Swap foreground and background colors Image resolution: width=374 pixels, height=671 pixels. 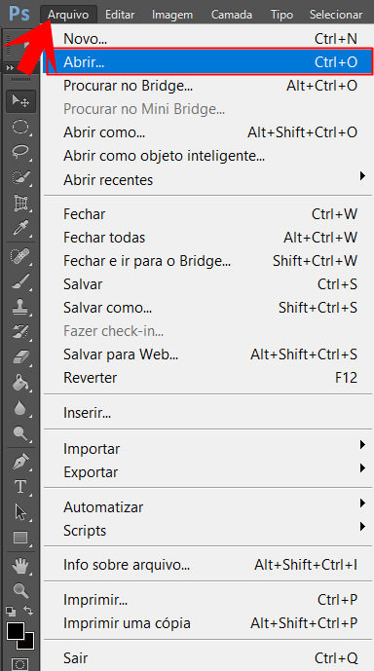pyautogui.click(x=28, y=611)
